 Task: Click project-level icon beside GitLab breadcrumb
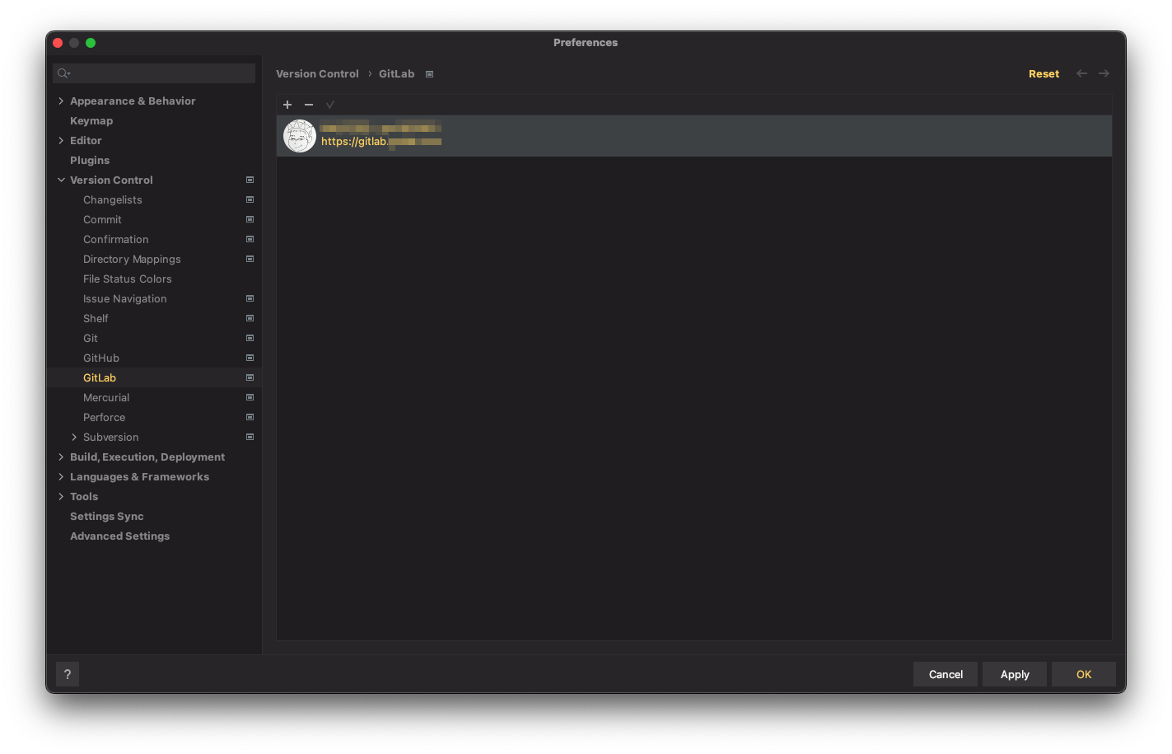(x=429, y=74)
